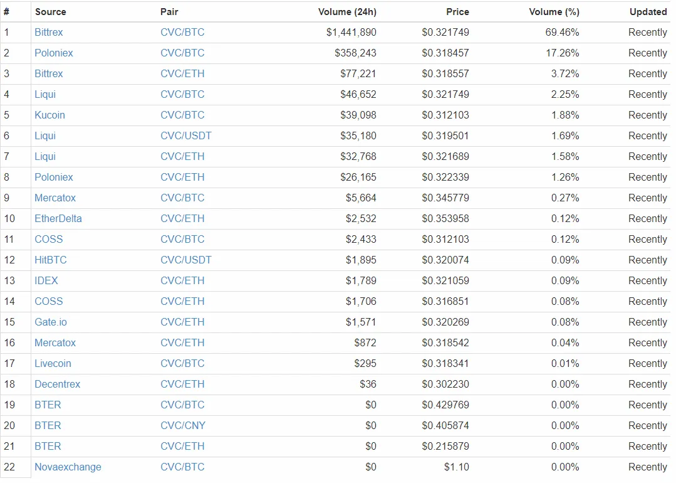Open the Poloniex link in row 2
676x483 pixels.
coord(54,53)
